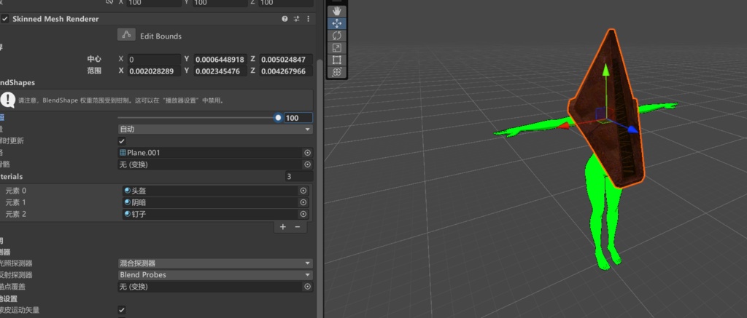Click the 元素 0 label
Image resolution: width=747 pixels, height=318 pixels.
click(16, 191)
